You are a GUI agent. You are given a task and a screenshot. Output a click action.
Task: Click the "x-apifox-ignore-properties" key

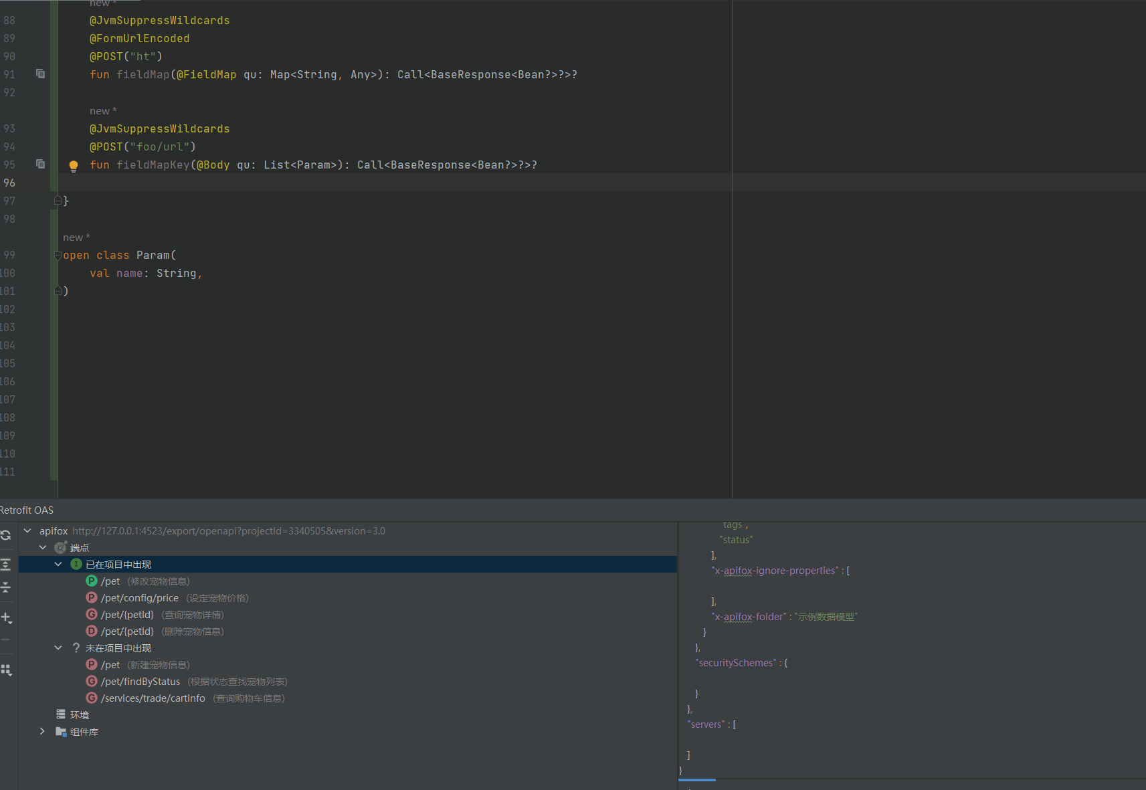[x=775, y=570]
